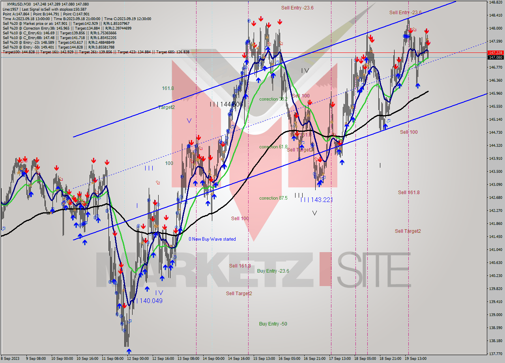Click the 'I I I 144.806' wave label
The image size is (505, 363).
click(x=226, y=104)
